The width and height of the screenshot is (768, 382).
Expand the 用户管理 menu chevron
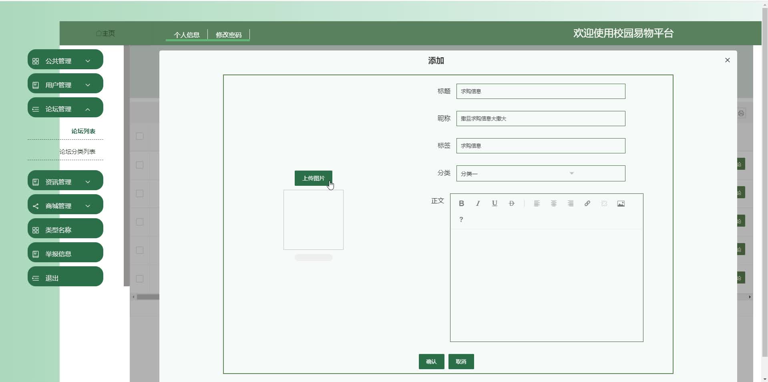tap(88, 85)
